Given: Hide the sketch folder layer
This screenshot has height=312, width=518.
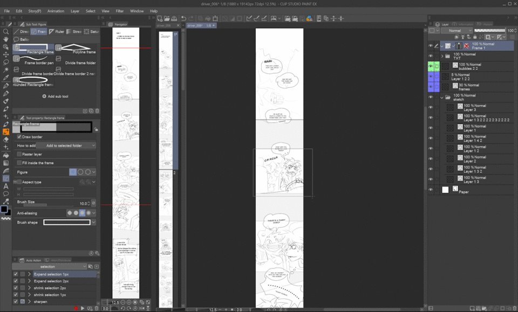Looking at the screenshot, I should [x=431, y=98].
